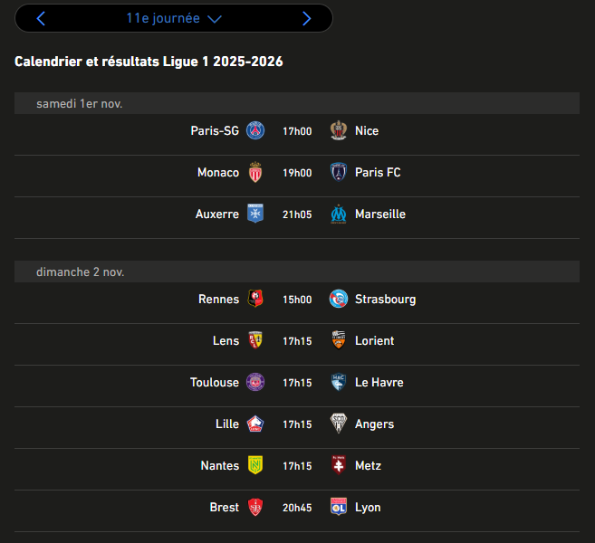Select the Paris FC team name

coord(378,173)
